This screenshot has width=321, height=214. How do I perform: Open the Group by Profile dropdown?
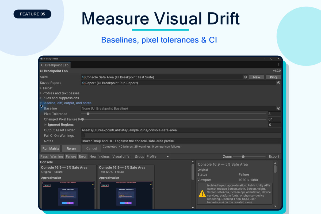[158, 156]
